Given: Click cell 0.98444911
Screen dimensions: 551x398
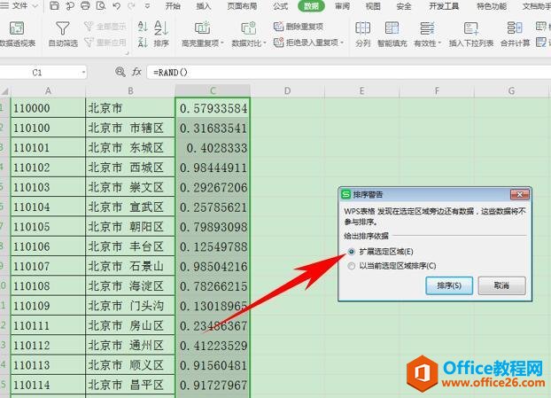Looking at the screenshot, I should 213,168.
